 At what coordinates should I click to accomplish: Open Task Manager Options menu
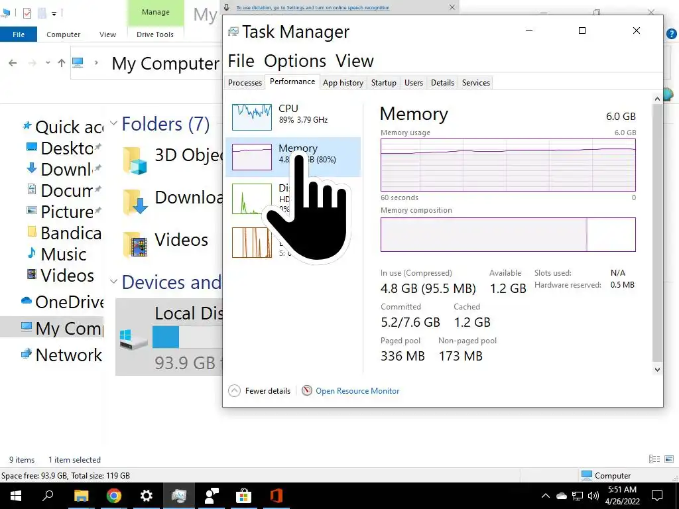tap(295, 61)
